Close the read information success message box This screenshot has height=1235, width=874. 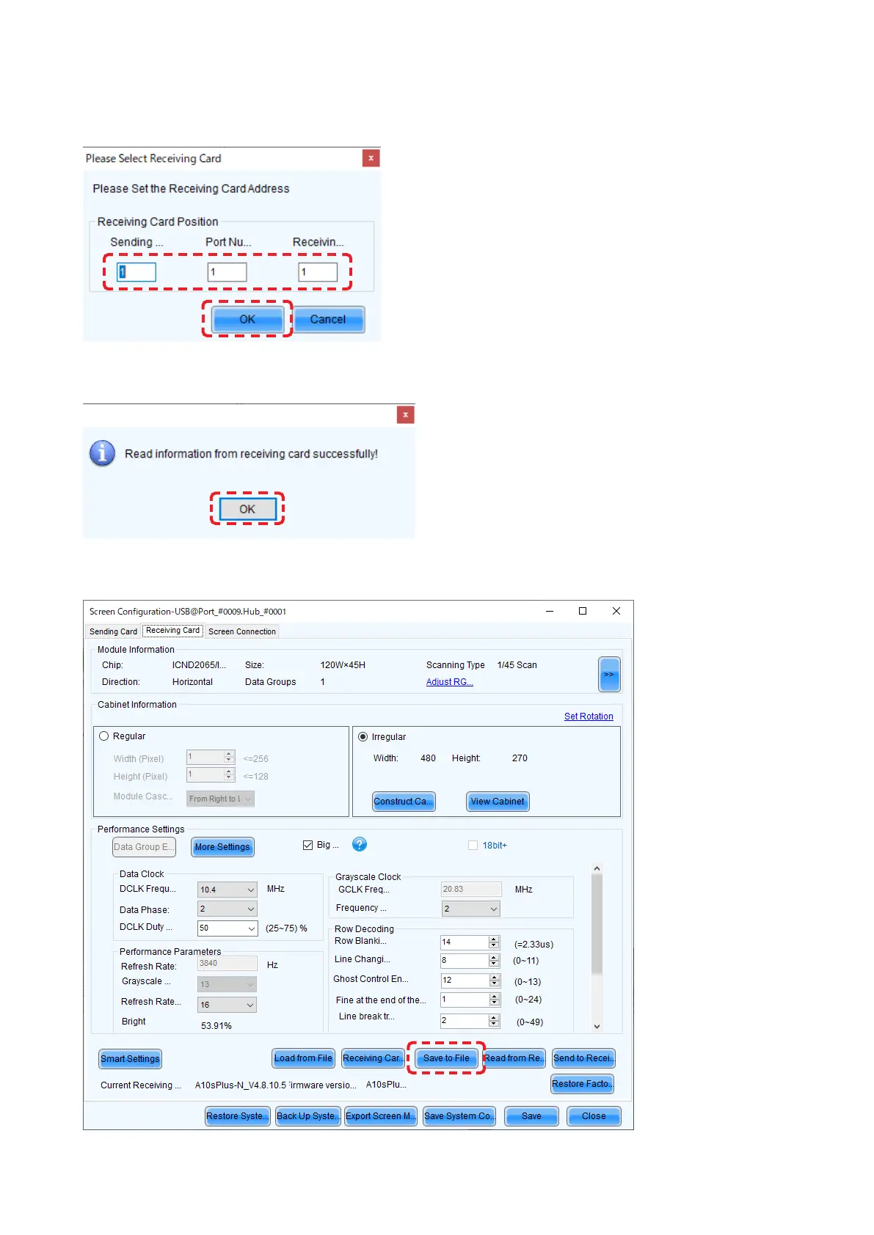[x=405, y=415]
